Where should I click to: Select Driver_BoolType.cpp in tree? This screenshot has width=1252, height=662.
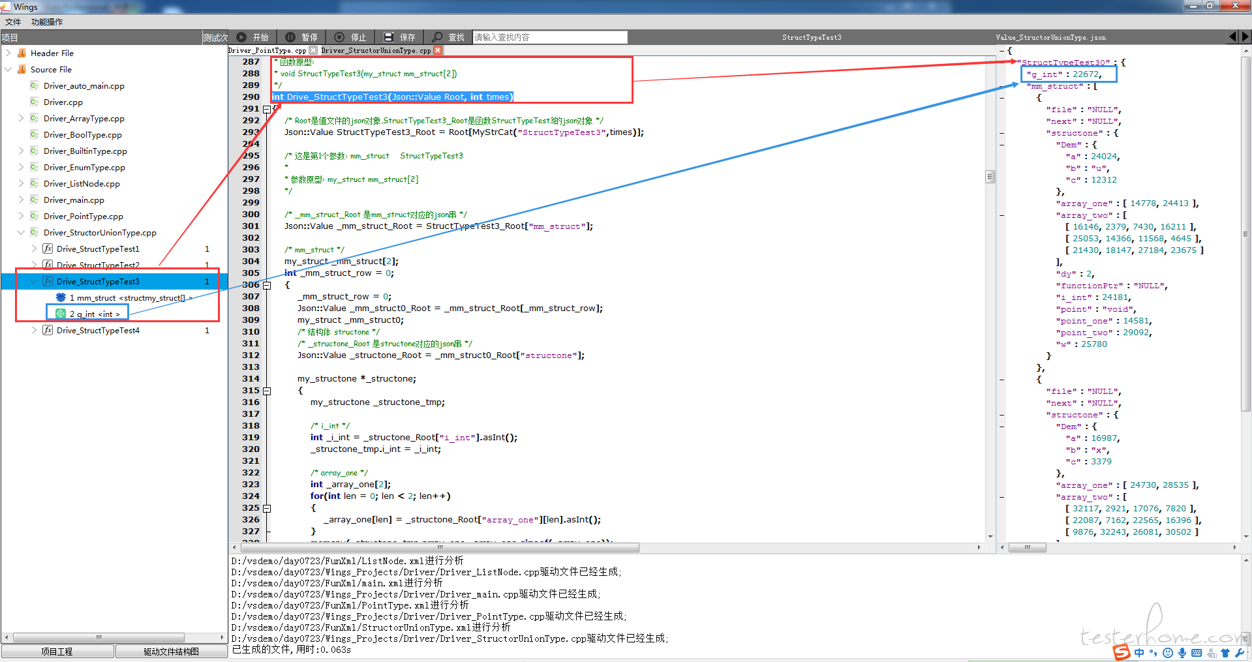click(83, 134)
